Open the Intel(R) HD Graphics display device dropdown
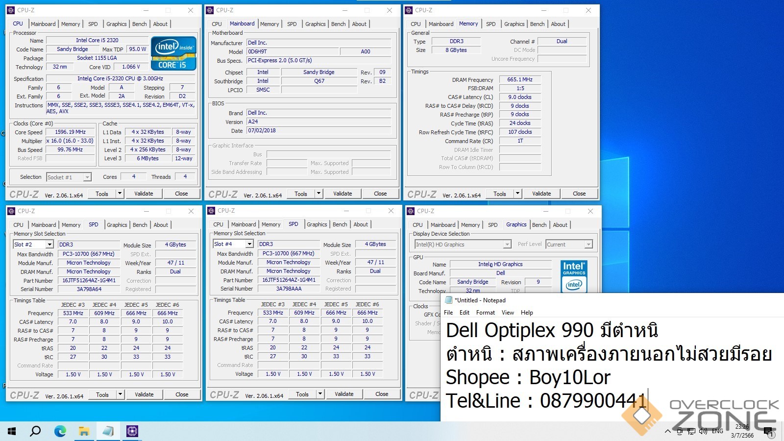Image resolution: width=784 pixels, height=441 pixels. 507,245
